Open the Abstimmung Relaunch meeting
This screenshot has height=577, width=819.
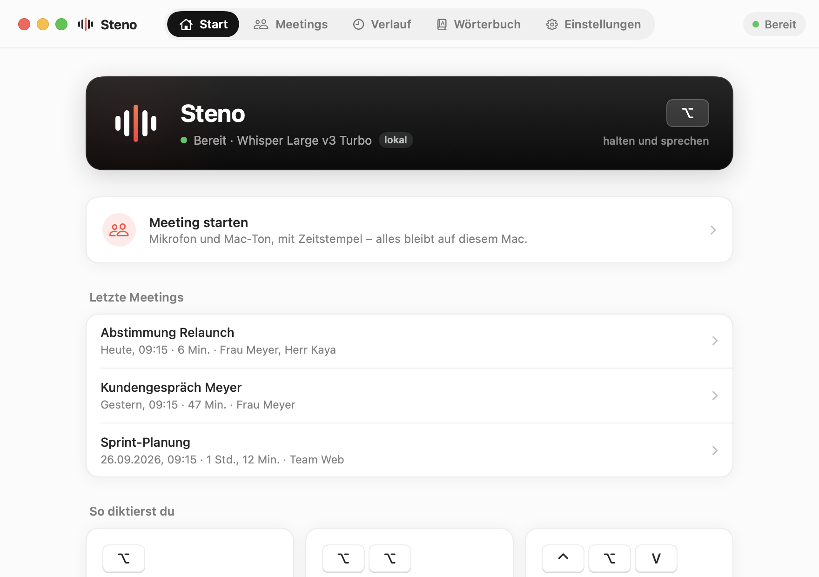tap(409, 341)
